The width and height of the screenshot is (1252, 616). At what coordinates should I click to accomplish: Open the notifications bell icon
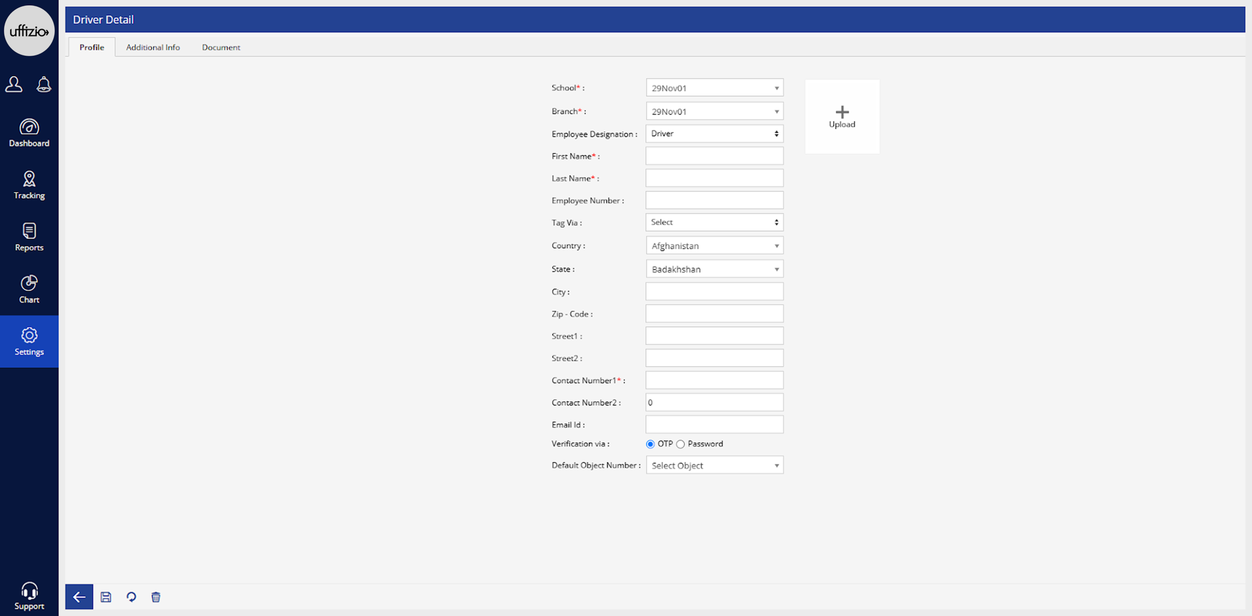click(x=44, y=84)
